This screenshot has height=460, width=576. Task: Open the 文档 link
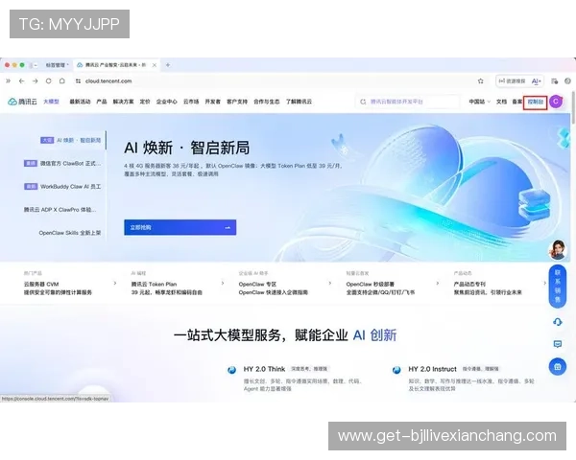pos(501,102)
